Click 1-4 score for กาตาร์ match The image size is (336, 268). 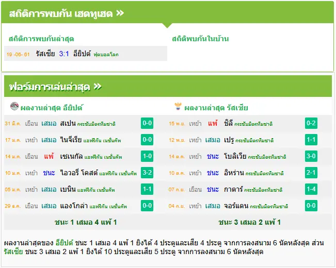coord(311,189)
